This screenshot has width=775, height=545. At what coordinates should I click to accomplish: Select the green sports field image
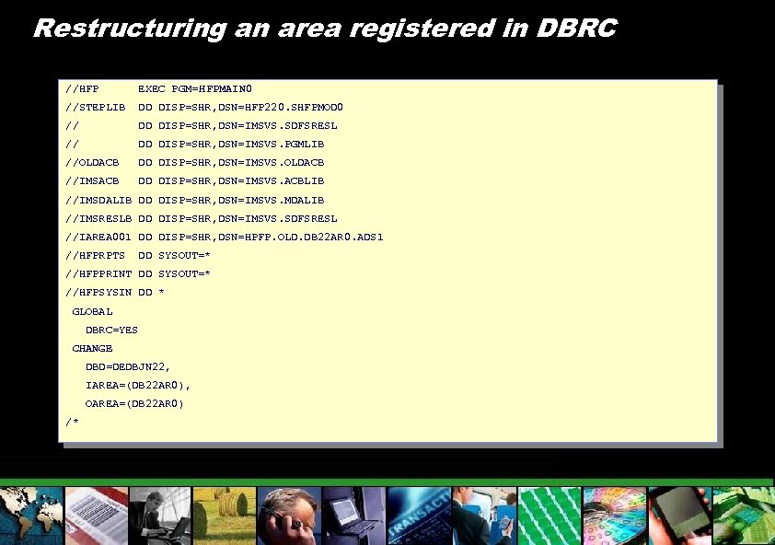[549, 516]
